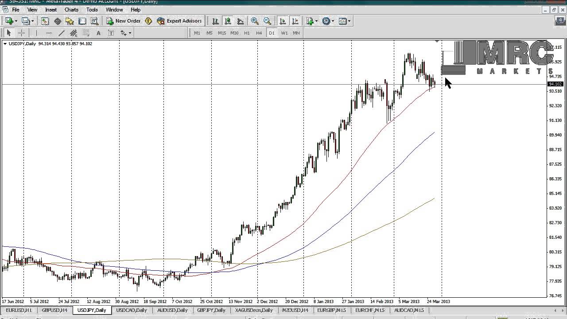Switch to GBPJPY,Daily chart tab

[x=211, y=310]
